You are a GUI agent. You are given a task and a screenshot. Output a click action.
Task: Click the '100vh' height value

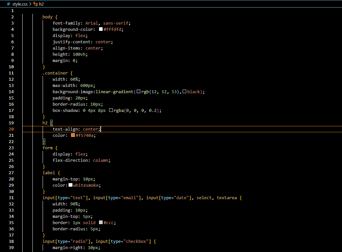(x=79, y=54)
